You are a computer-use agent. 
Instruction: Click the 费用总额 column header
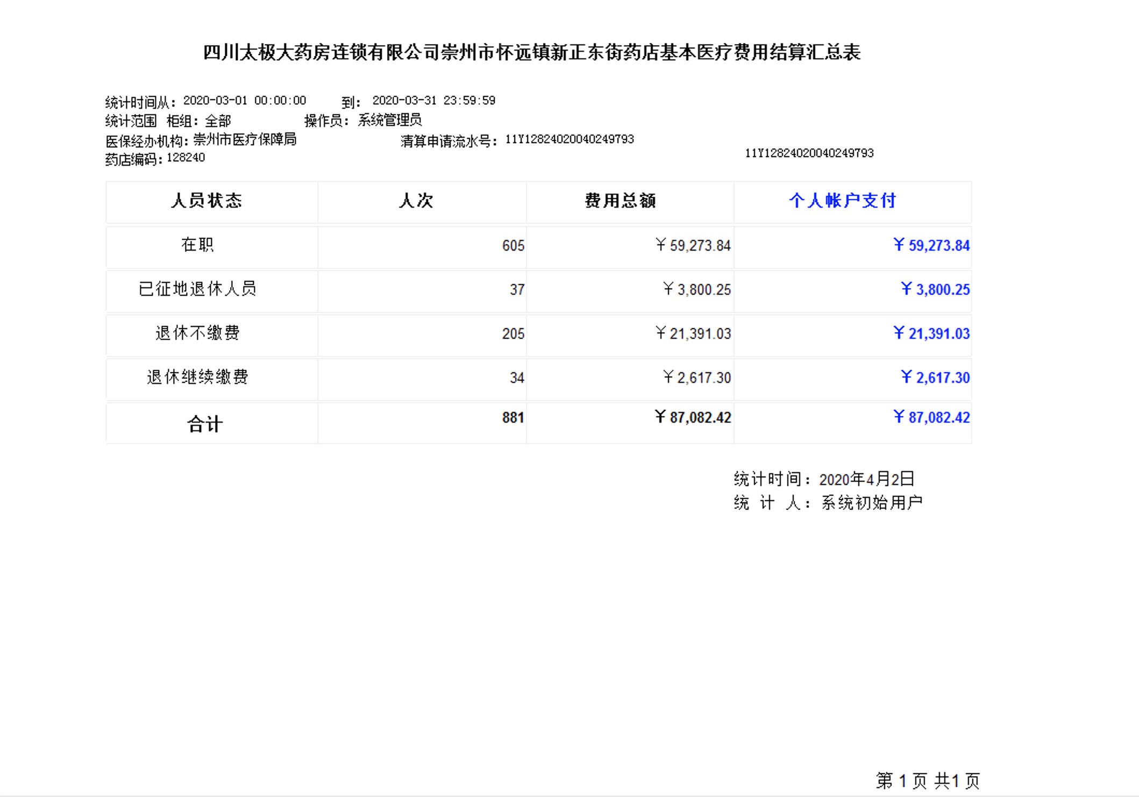(x=621, y=201)
